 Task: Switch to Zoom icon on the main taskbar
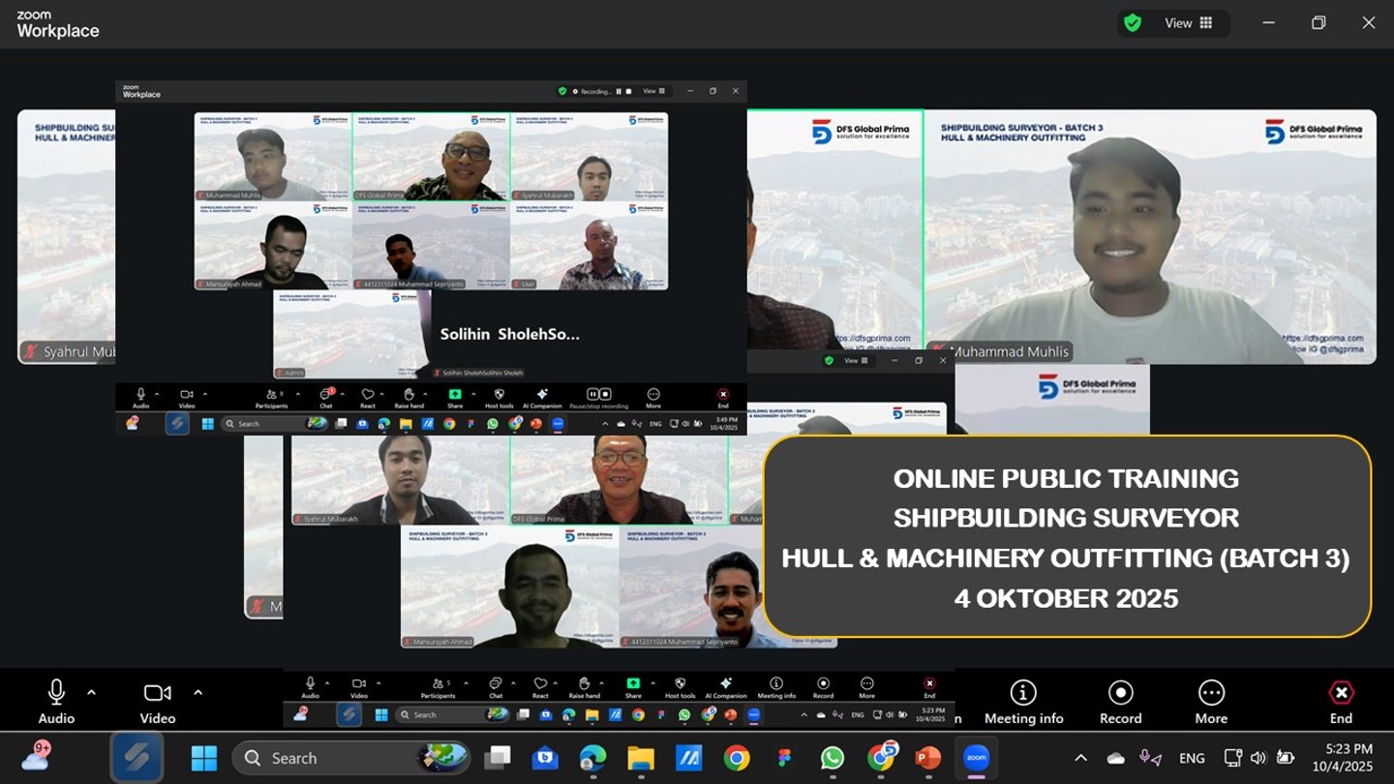pyautogui.click(x=976, y=758)
